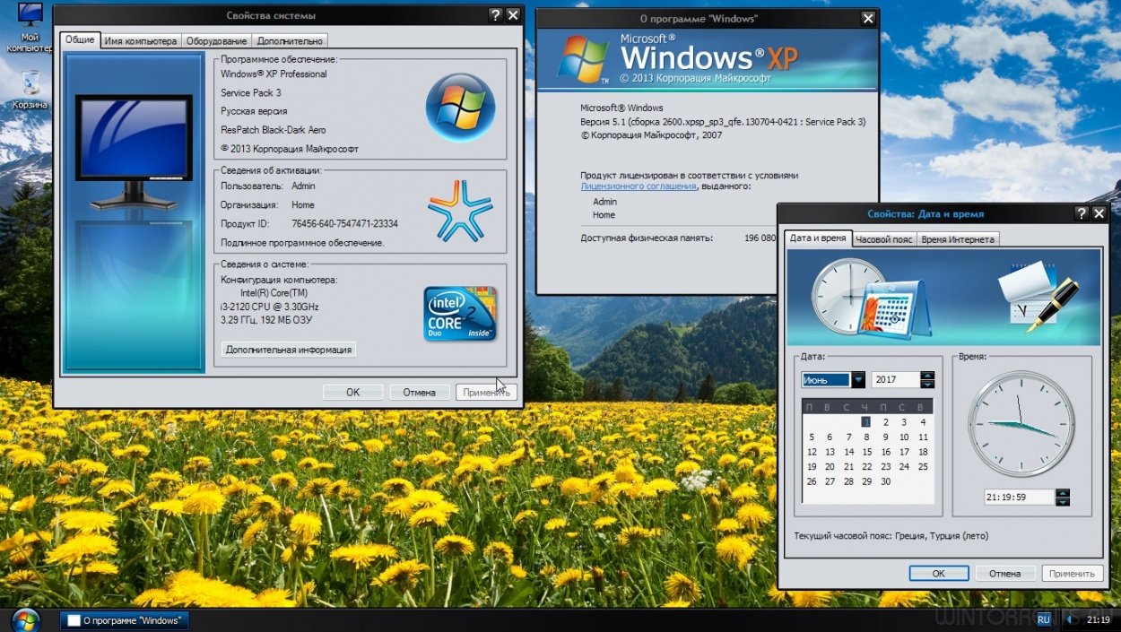Click the Intel Core 2 Duo logo
The width and height of the screenshot is (1121, 632).
pyautogui.click(x=459, y=313)
